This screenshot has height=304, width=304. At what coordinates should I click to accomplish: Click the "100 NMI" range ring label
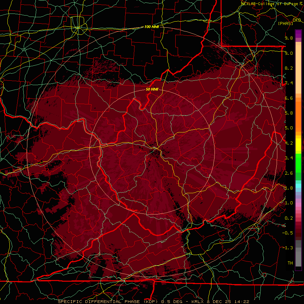pos(152,27)
